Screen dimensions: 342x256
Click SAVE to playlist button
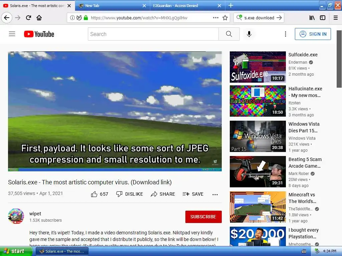click(x=193, y=194)
